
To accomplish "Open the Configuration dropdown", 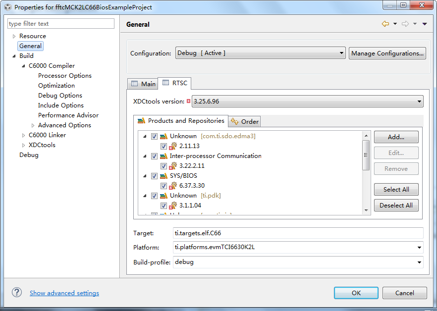I will click(261, 53).
